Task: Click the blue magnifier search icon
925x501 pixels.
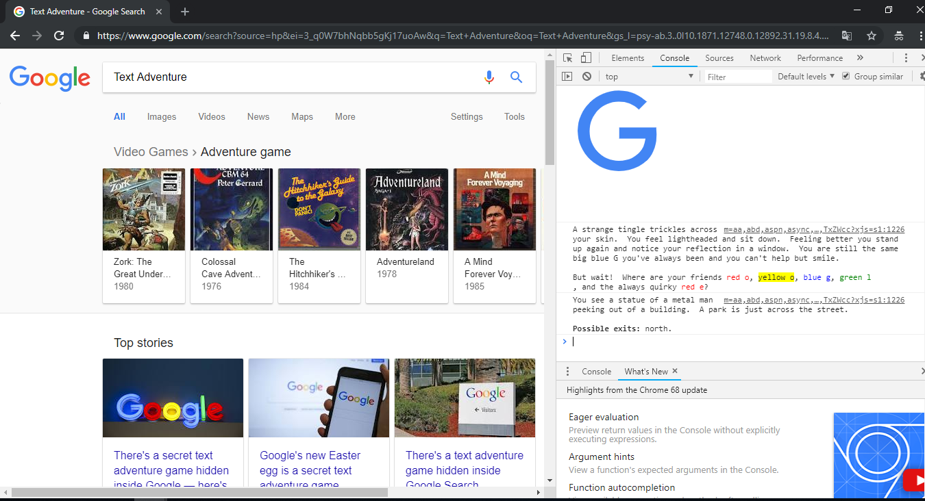Action: tap(517, 77)
